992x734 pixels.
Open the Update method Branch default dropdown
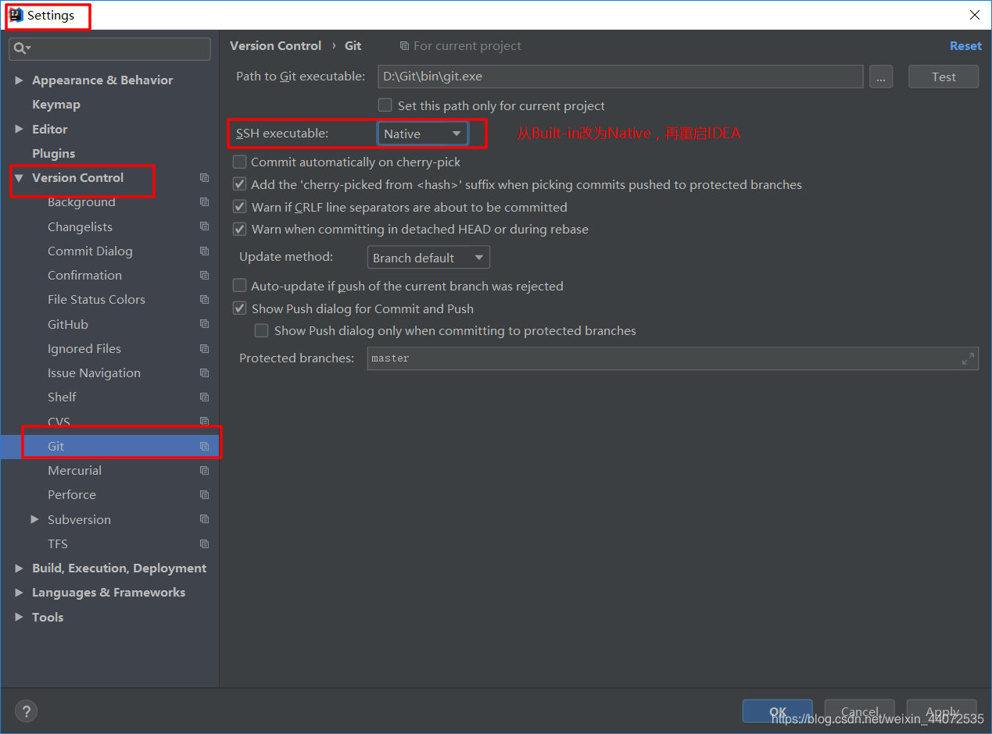(x=428, y=258)
